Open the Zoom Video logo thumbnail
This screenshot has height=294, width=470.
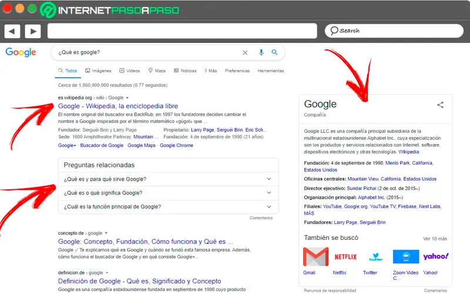(x=406, y=256)
